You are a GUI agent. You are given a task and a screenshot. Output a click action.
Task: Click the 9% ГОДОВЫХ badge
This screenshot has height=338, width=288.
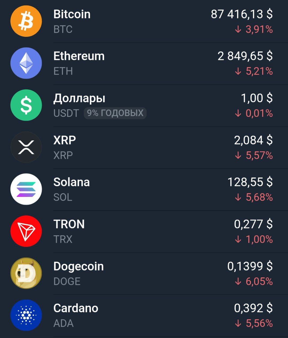(x=115, y=113)
